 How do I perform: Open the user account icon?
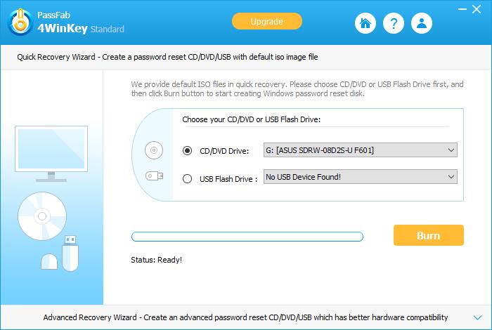coord(422,23)
